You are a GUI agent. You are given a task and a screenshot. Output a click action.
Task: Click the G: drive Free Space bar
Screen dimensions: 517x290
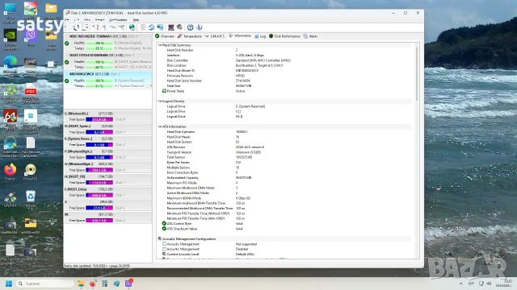click(99, 170)
